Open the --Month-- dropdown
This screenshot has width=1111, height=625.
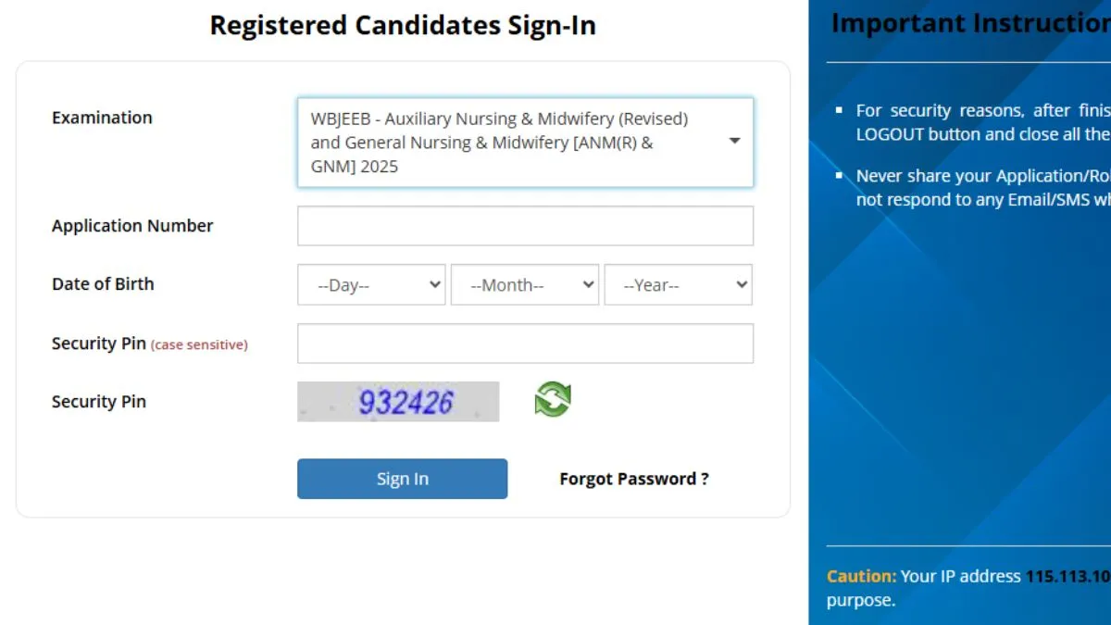[x=525, y=284]
